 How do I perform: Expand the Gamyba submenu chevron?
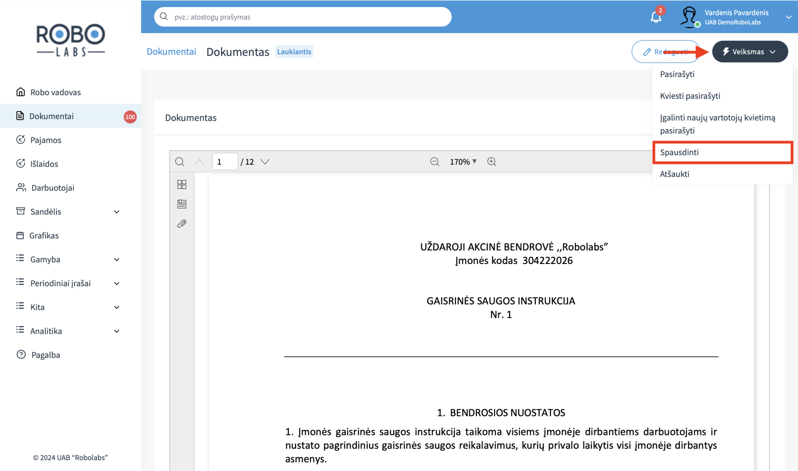(x=117, y=259)
